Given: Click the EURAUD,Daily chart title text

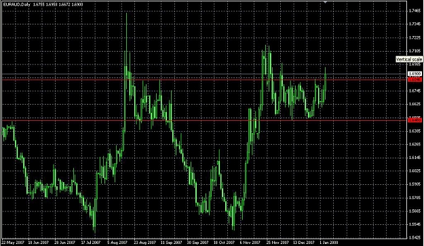Looking at the screenshot, I should tap(16, 4).
